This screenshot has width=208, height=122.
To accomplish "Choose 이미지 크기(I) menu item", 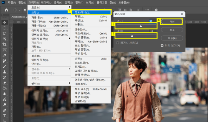I will 49,31.
